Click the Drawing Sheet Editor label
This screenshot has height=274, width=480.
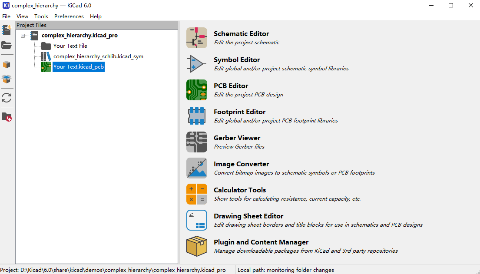click(248, 216)
